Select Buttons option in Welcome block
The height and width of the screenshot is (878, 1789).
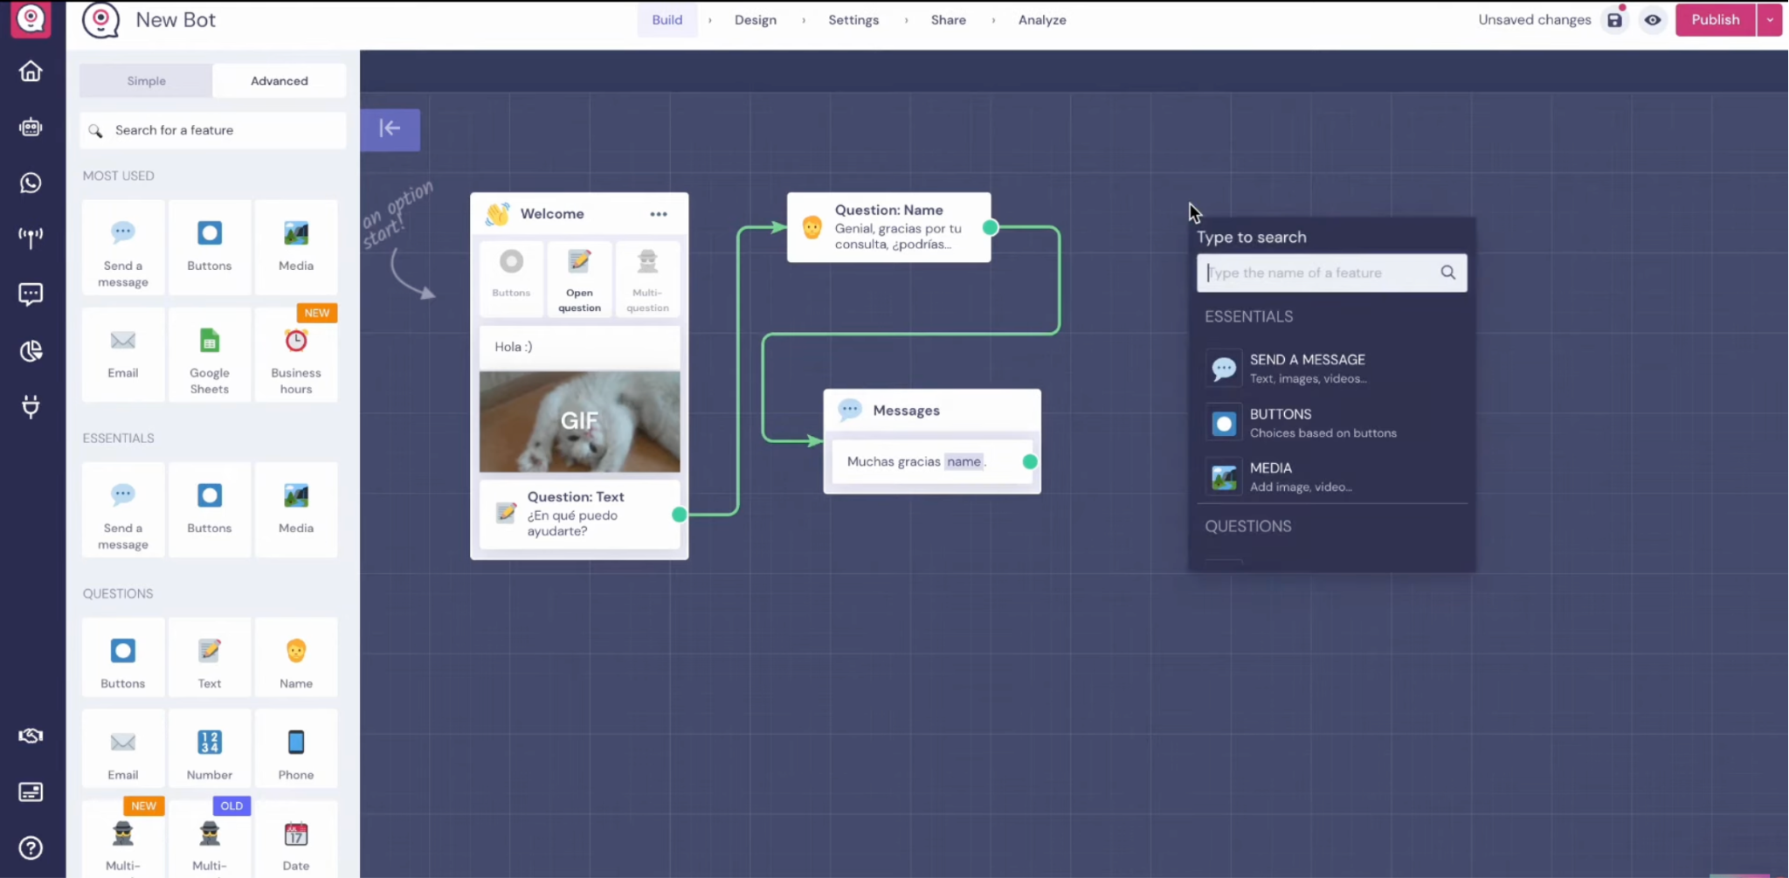tap(511, 278)
